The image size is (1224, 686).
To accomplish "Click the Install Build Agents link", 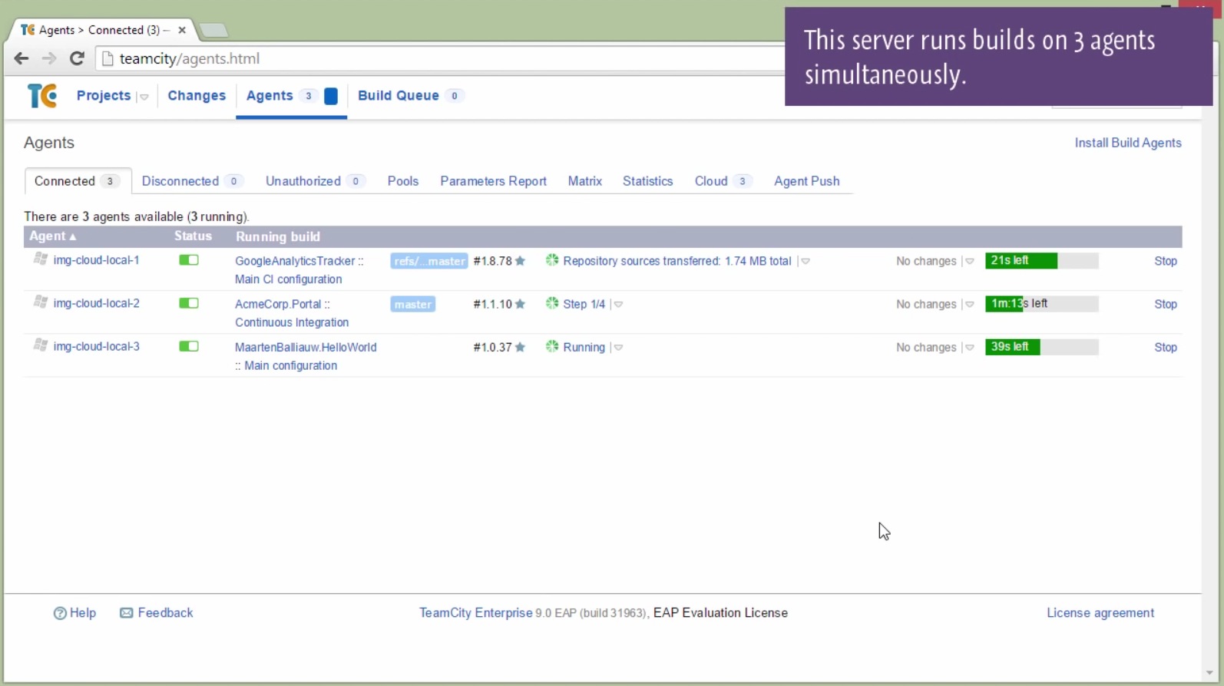I will pos(1128,143).
